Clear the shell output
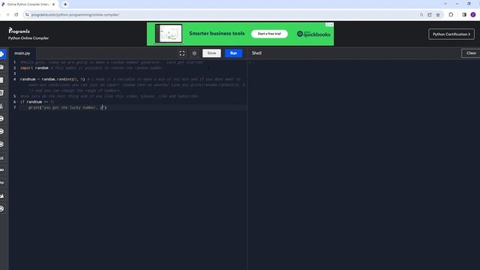This screenshot has width=480, height=270. pyautogui.click(x=471, y=53)
